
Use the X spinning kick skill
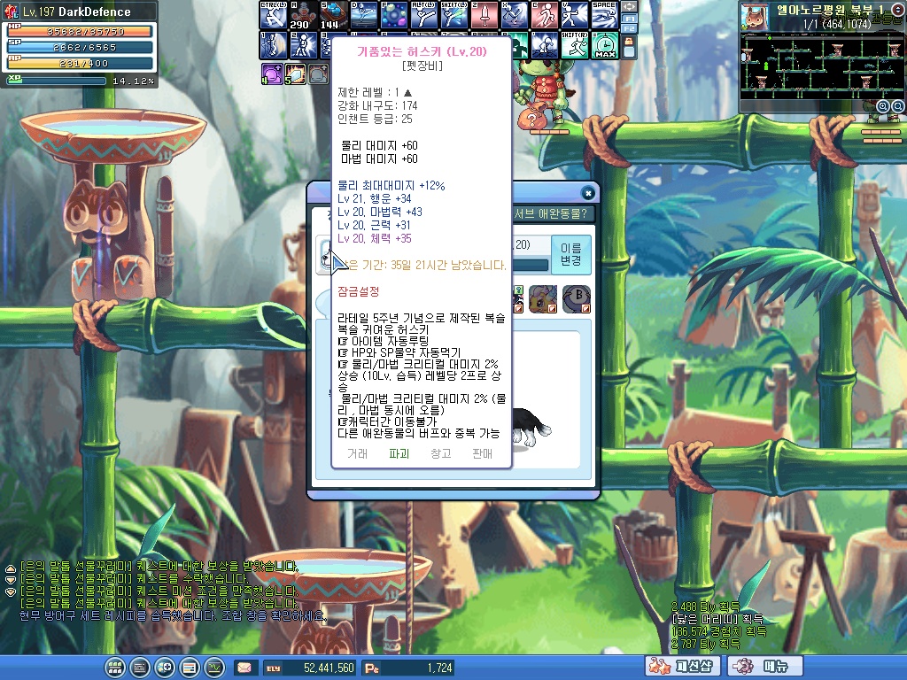coord(514,15)
